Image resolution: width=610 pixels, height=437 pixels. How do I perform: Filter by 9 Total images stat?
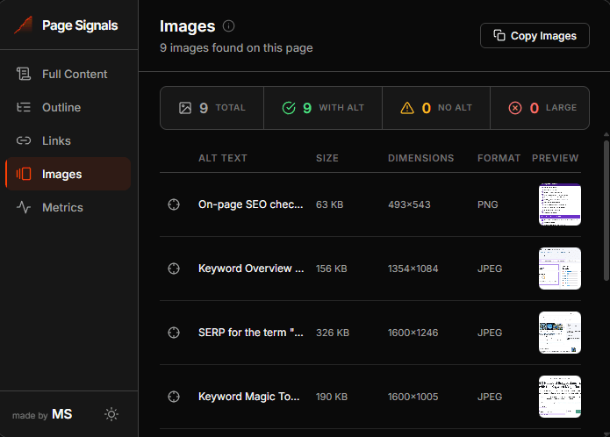212,108
